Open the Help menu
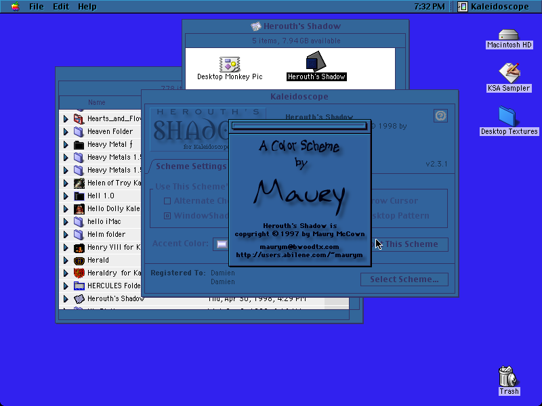 tap(87, 7)
